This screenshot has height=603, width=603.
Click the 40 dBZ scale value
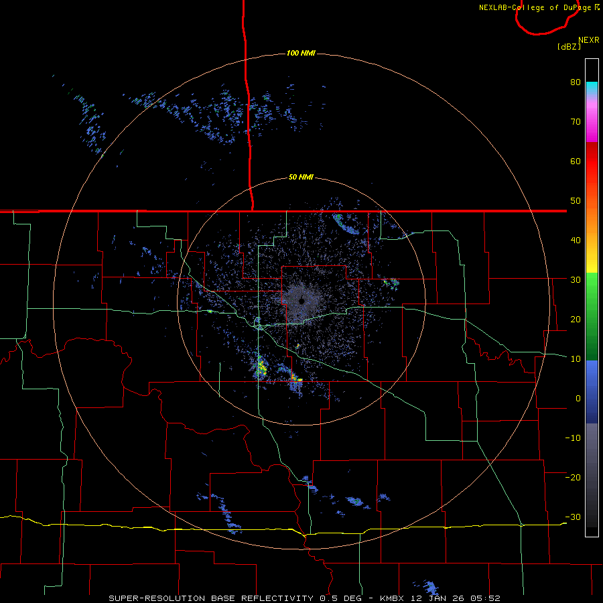coord(576,241)
